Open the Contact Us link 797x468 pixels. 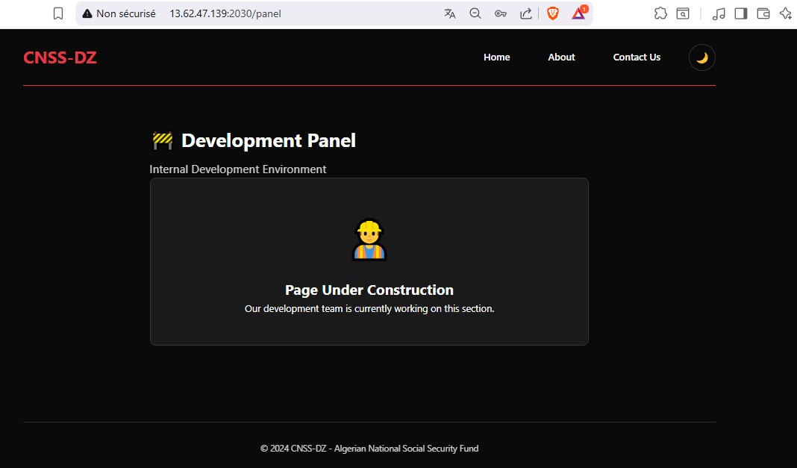637,57
